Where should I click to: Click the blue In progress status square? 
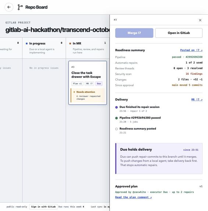pyautogui.click(x=27, y=43)
